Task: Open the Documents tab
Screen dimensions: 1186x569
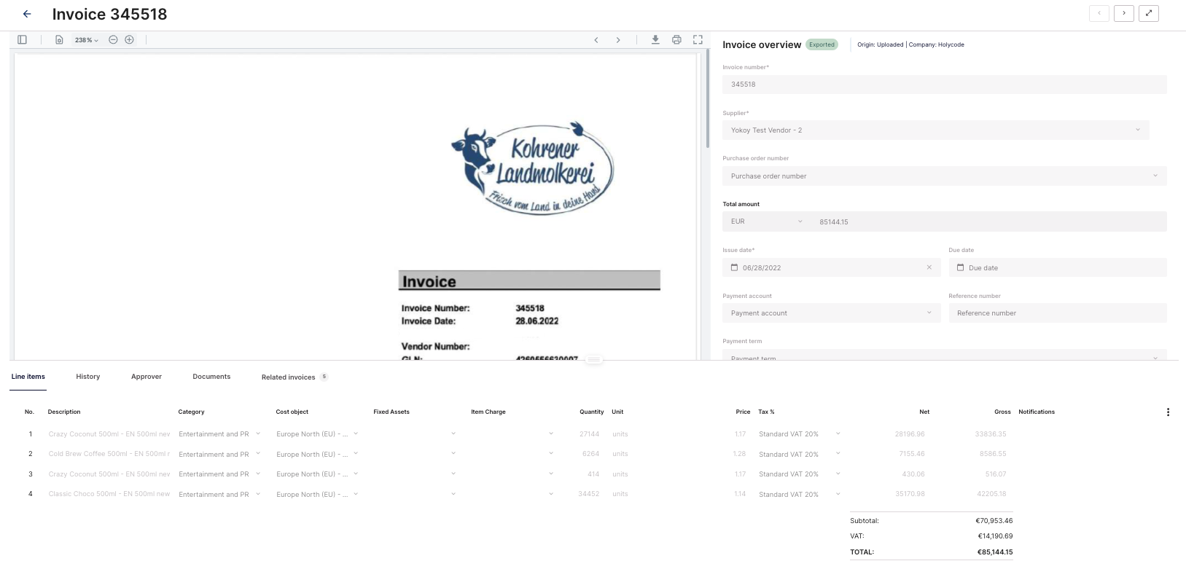Action: (211, 377)
